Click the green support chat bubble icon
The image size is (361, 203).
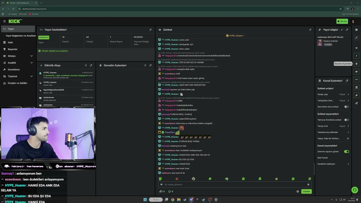[355, 190]
